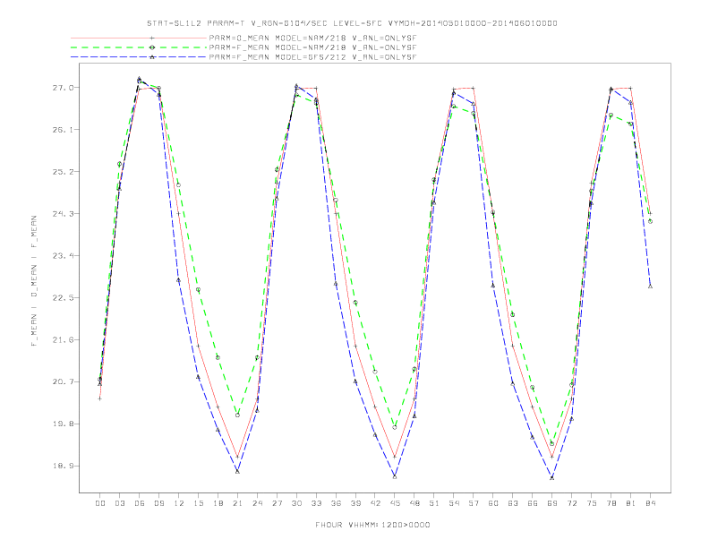Click x-axis forecast hour label 21
The width and height of the screenshot is (709, 548).
[237, 503]
